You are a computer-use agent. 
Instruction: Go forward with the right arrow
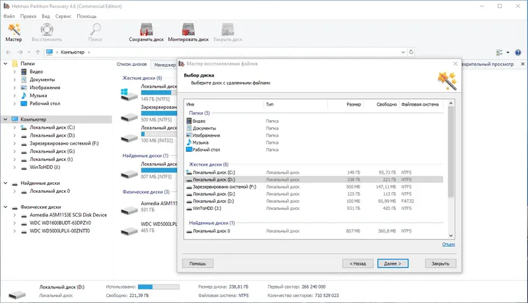tap(20, 52)
